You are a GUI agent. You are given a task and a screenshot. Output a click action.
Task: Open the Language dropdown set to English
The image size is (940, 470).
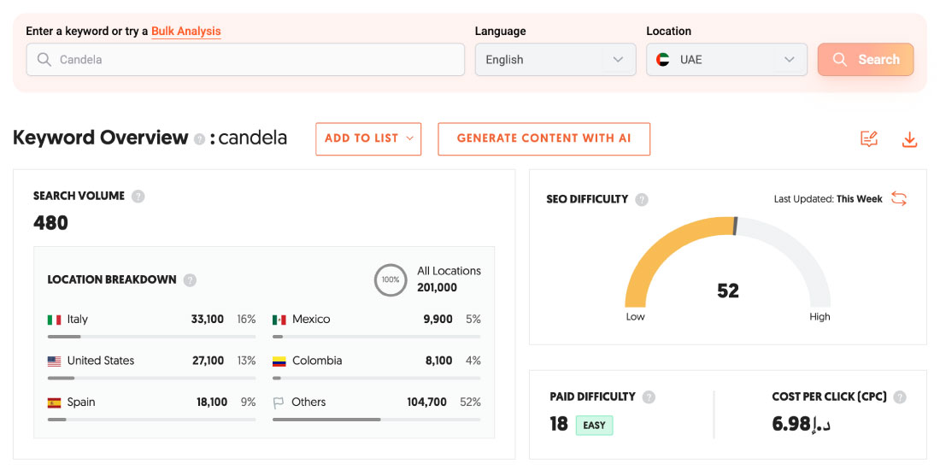point(555,60)
